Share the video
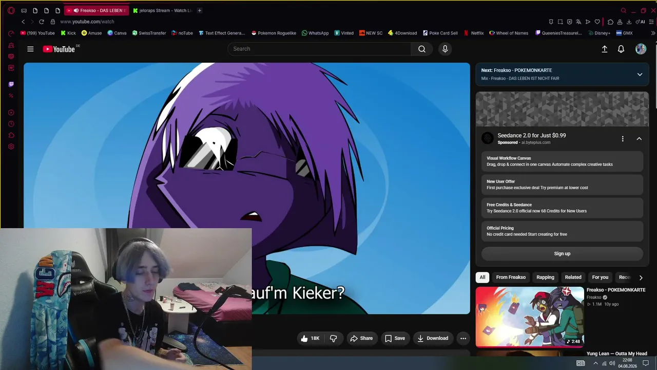The height and width of the screenshot is (370, 657). (361, 338)
